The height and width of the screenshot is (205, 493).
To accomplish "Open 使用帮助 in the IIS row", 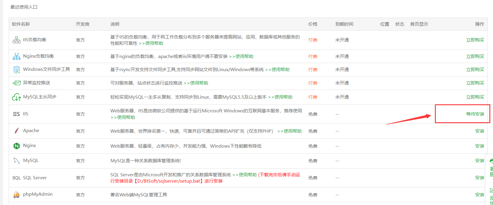I will click(x=123, y=117).
